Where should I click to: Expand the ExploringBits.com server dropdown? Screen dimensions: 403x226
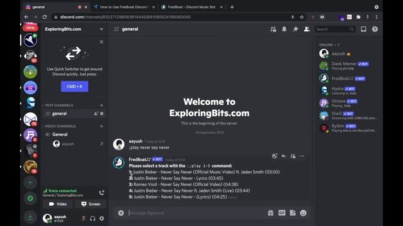101,29
